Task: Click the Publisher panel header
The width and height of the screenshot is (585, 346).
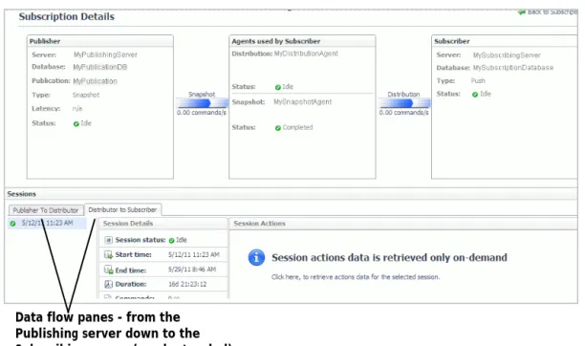Action: point(100,41)
